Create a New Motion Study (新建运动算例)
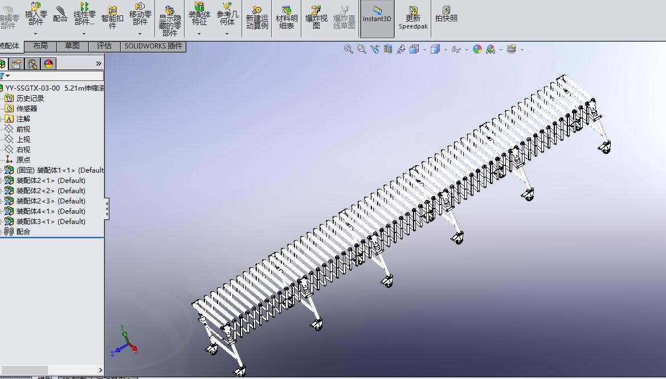This screenshot has width=666, height=379. (x=257, y=17)
